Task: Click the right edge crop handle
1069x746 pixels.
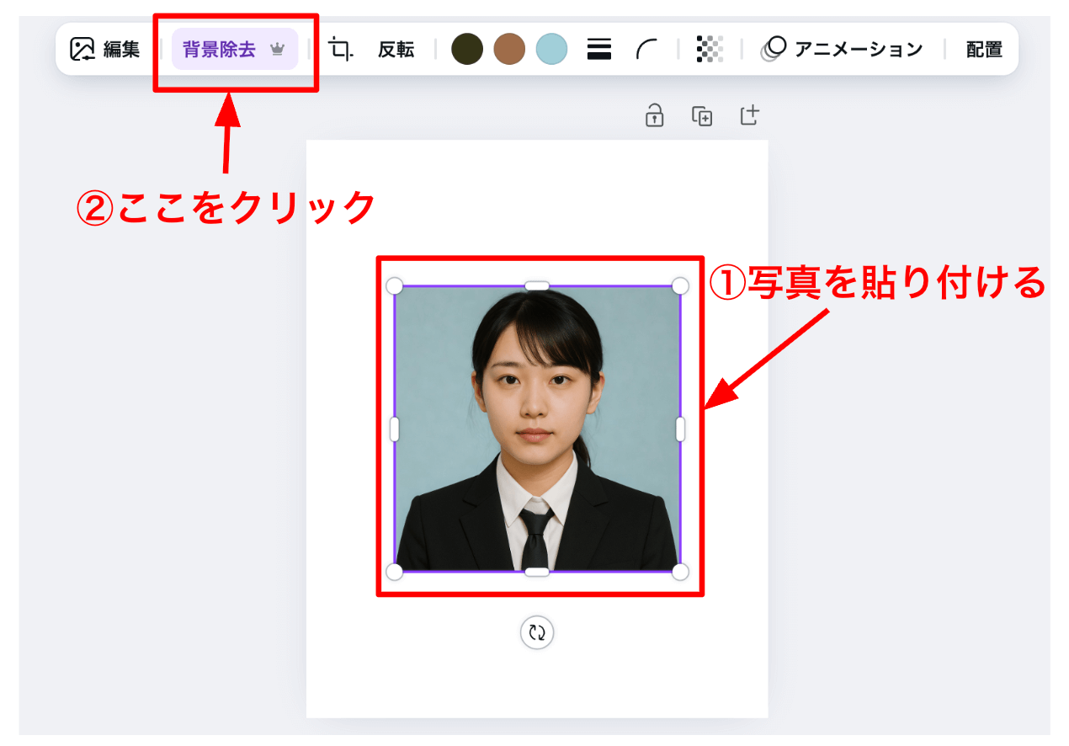Action: 680,429
